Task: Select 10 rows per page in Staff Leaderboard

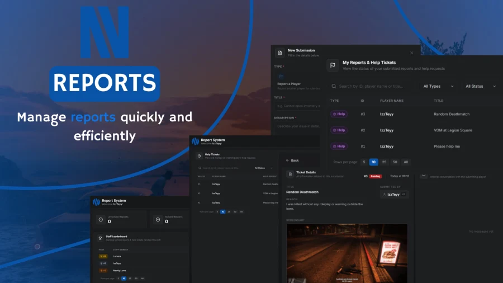Action: tap(124, 279)
